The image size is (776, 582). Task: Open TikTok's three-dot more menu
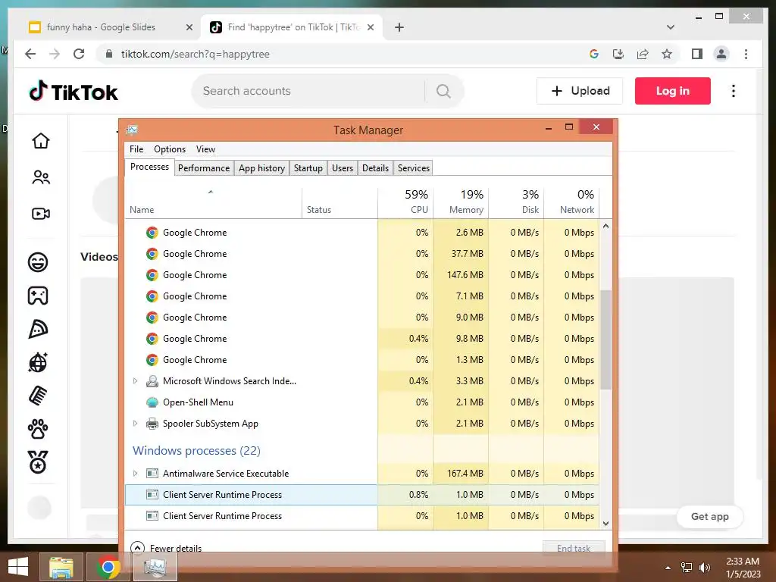(x=734, y=91)
